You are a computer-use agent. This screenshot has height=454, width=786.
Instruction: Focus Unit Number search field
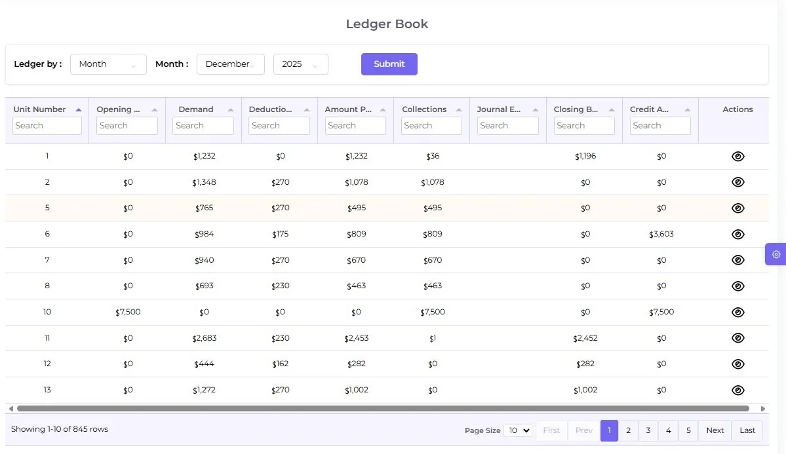(47, 126)
